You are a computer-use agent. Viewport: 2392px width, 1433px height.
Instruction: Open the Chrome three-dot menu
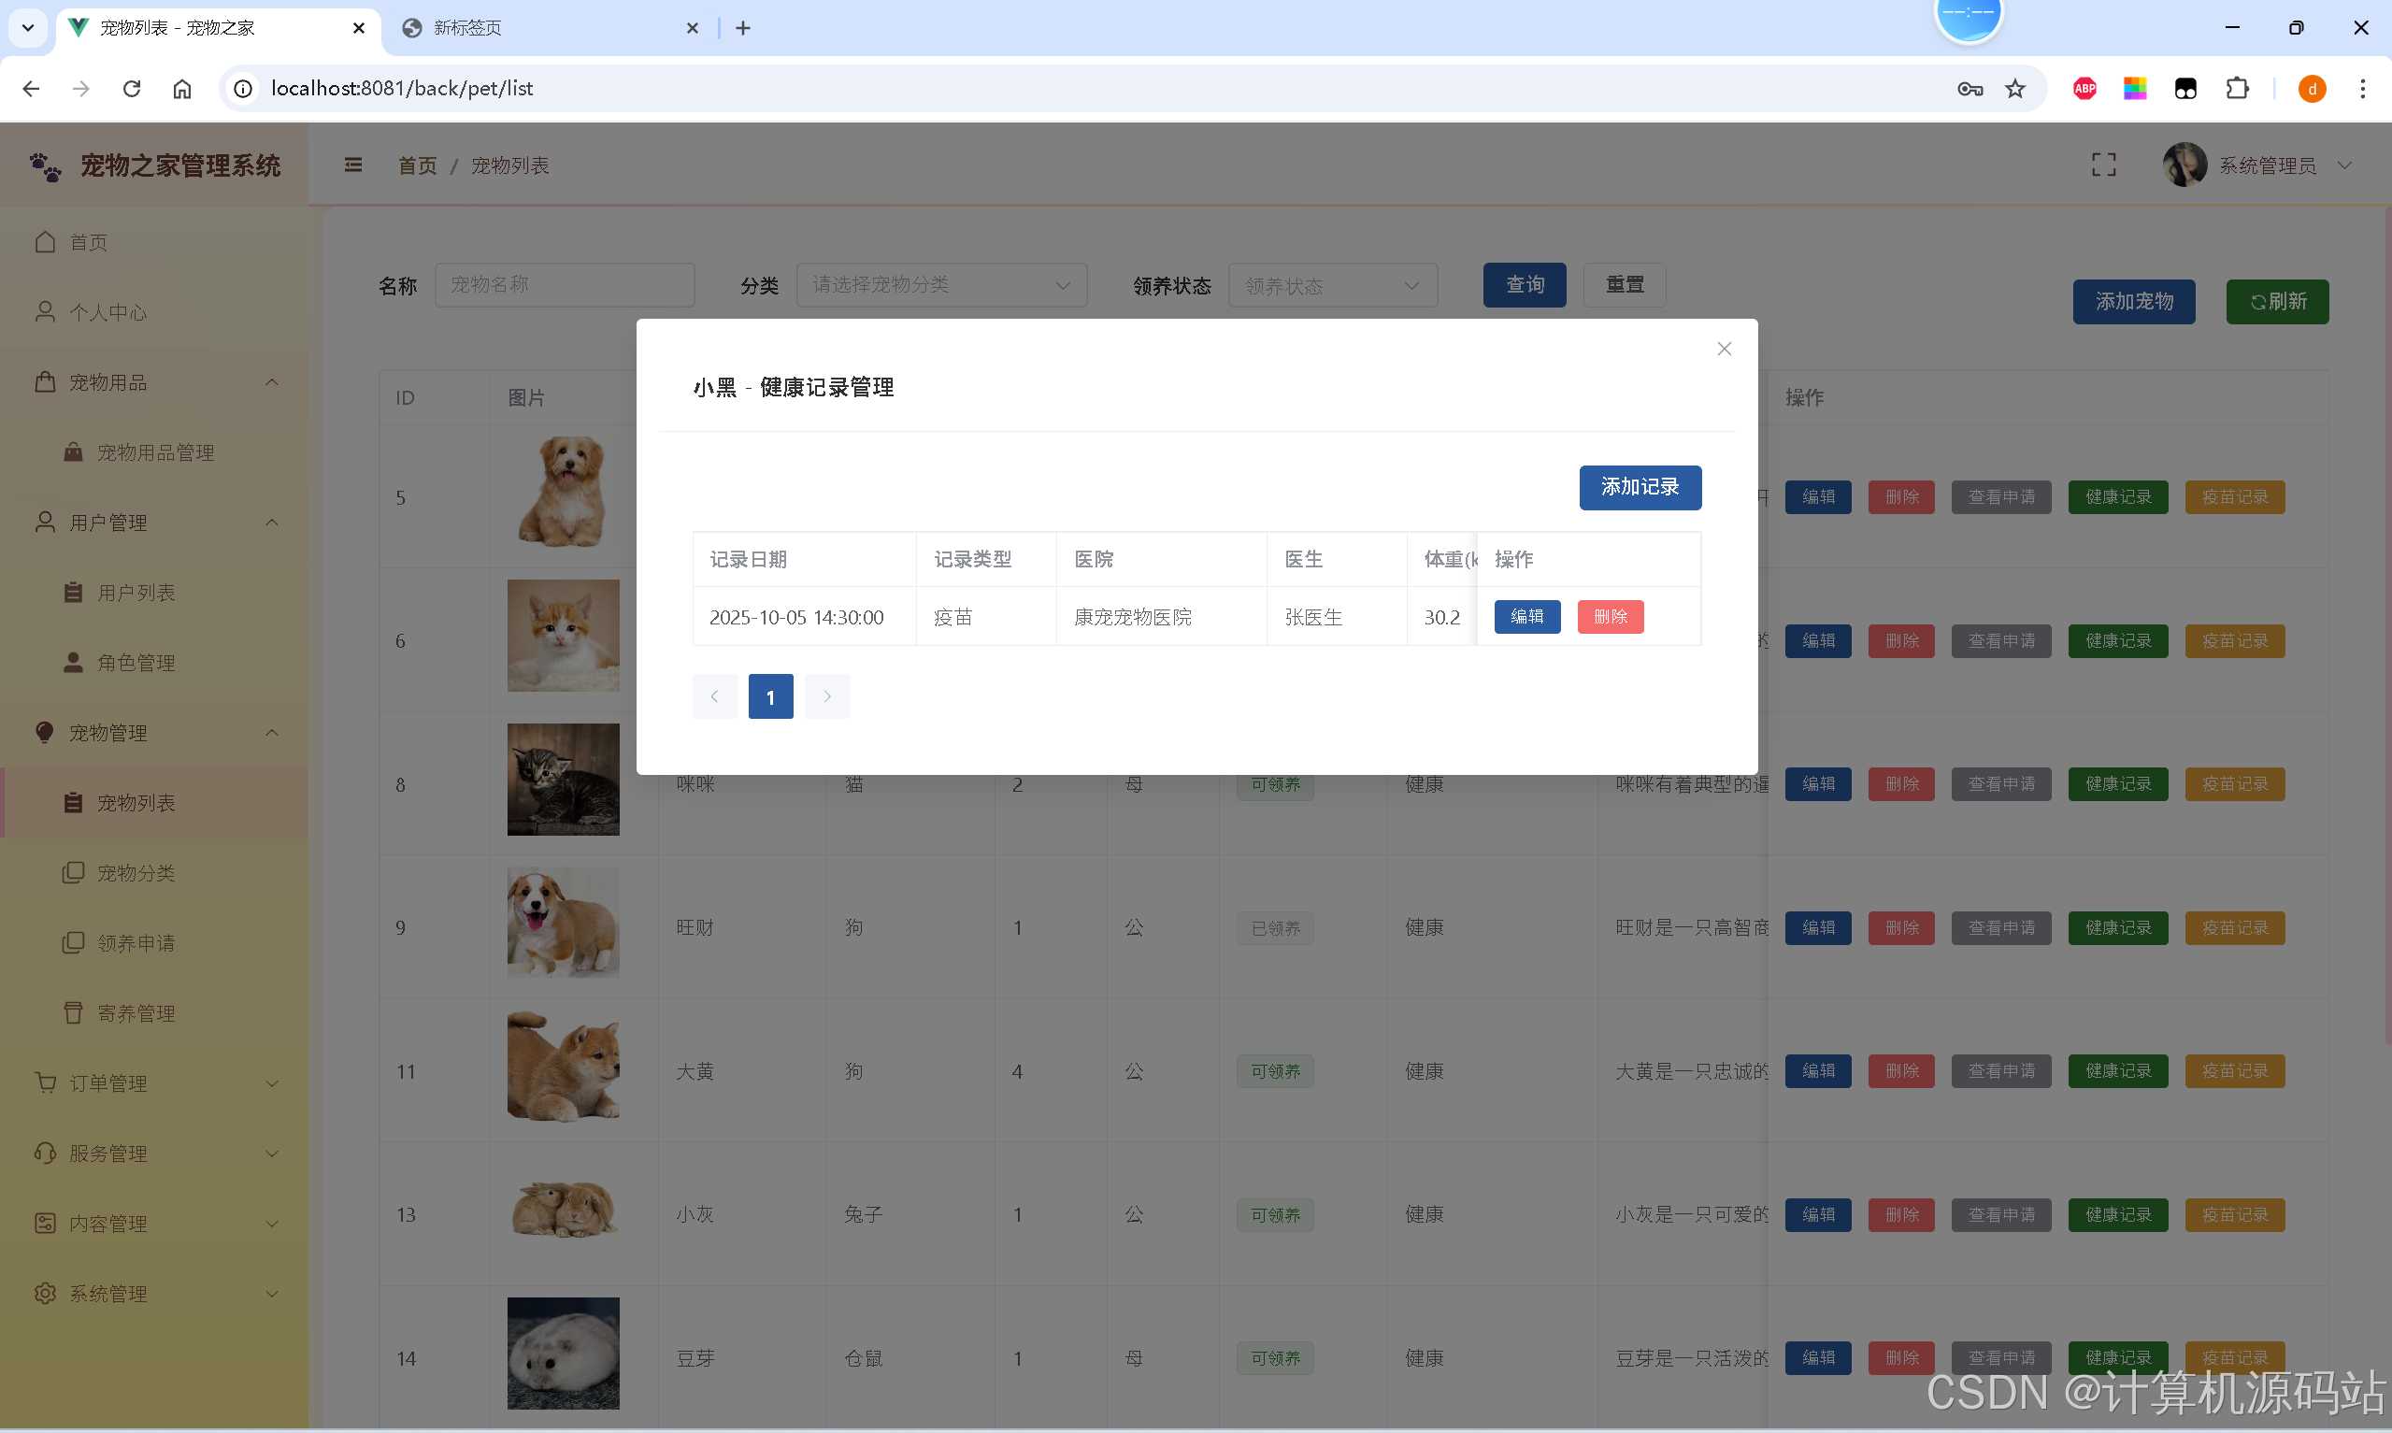2362,89
